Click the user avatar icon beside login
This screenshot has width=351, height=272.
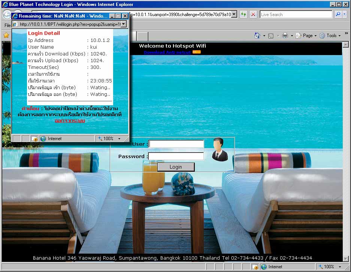(x=220, y=149)
